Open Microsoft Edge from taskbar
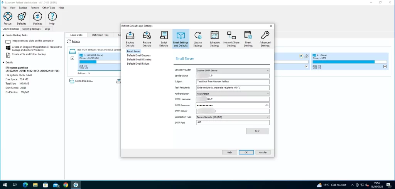 point(25,185)
